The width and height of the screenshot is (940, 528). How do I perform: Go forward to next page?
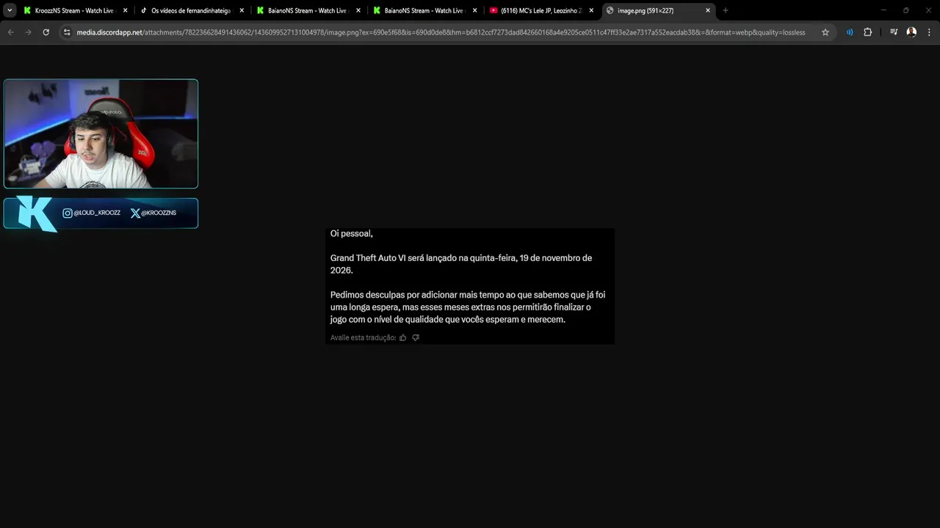(x=28, y=32)
